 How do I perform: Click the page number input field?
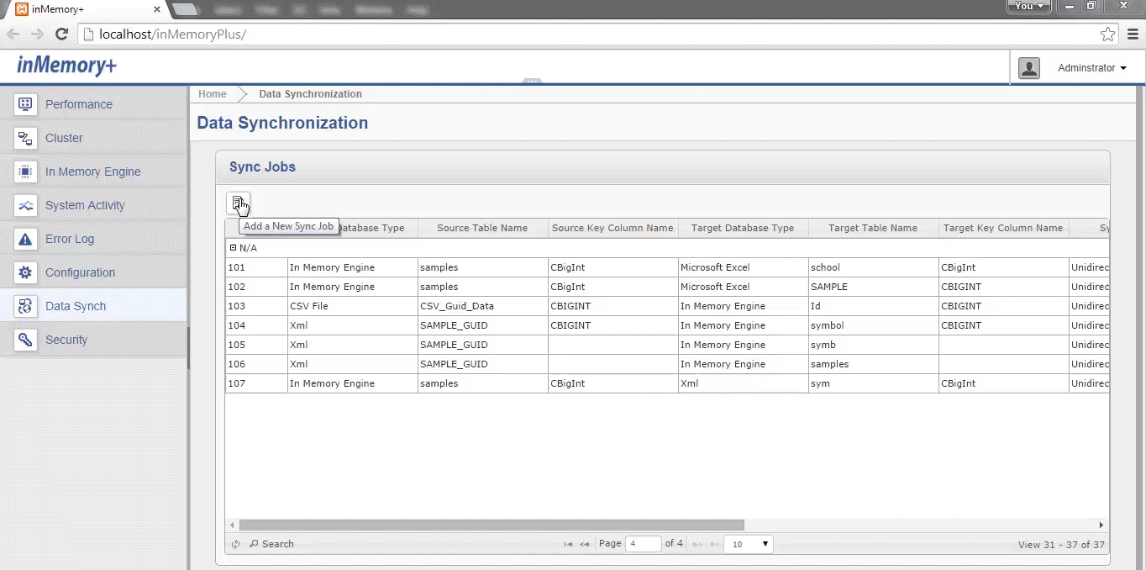[644, 544]
